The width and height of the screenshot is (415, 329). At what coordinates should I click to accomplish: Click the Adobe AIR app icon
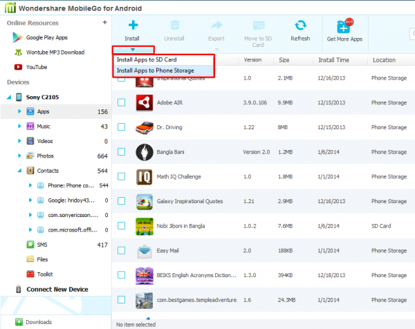point(145,102)
